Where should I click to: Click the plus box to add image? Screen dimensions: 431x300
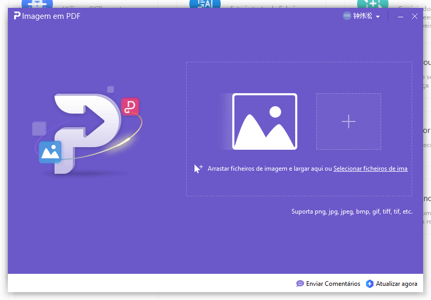point(349,121)
